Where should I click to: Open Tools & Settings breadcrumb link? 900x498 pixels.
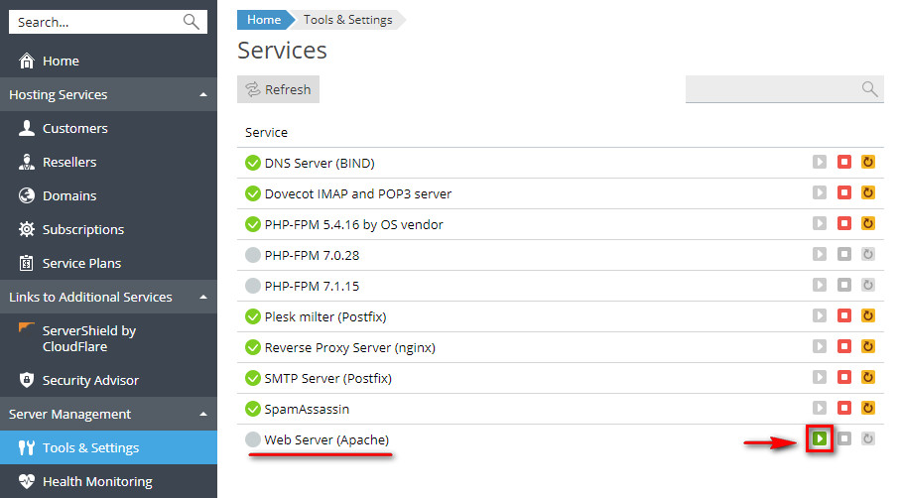[x=347, y=20]
